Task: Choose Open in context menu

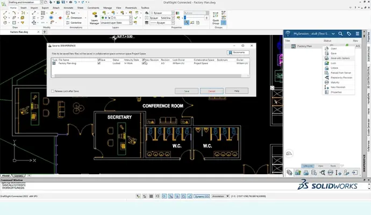Action: [x=338, y=48]
